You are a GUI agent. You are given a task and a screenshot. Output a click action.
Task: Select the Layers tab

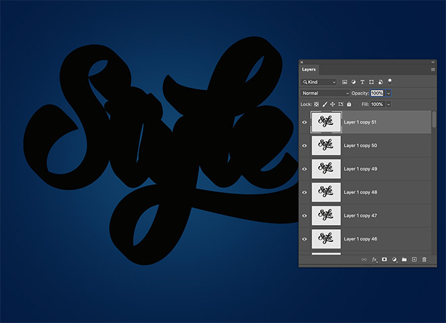(x=309, y=69)
